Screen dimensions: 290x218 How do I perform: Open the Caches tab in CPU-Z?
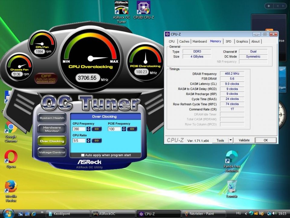[184, 41]
